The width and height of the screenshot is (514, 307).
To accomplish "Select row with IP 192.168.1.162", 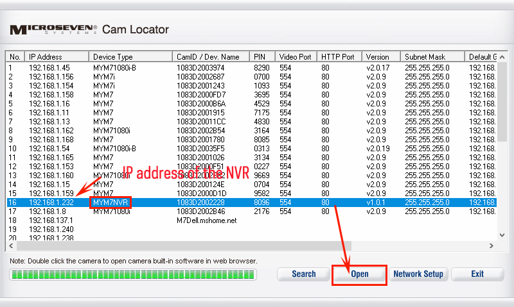I will 251,131.
